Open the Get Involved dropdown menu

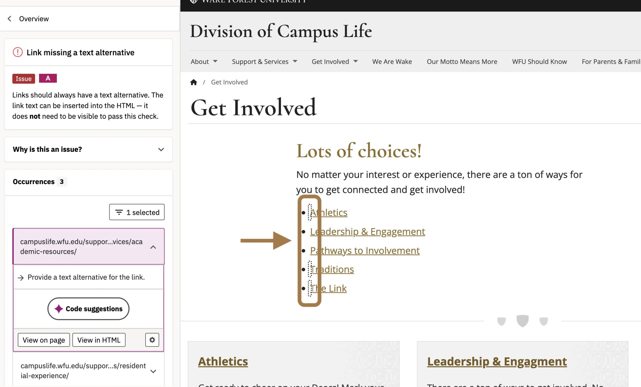(x=335, y=62)
